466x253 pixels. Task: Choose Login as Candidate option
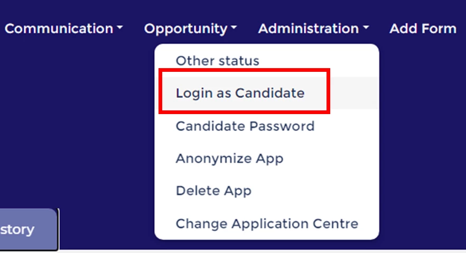240,93
